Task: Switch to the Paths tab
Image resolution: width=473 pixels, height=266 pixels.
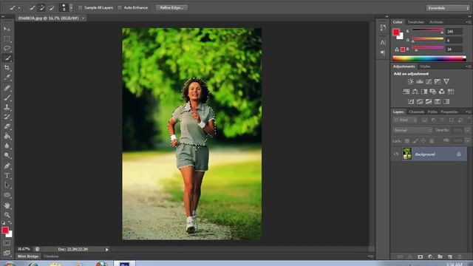Action: click(432, 112)
